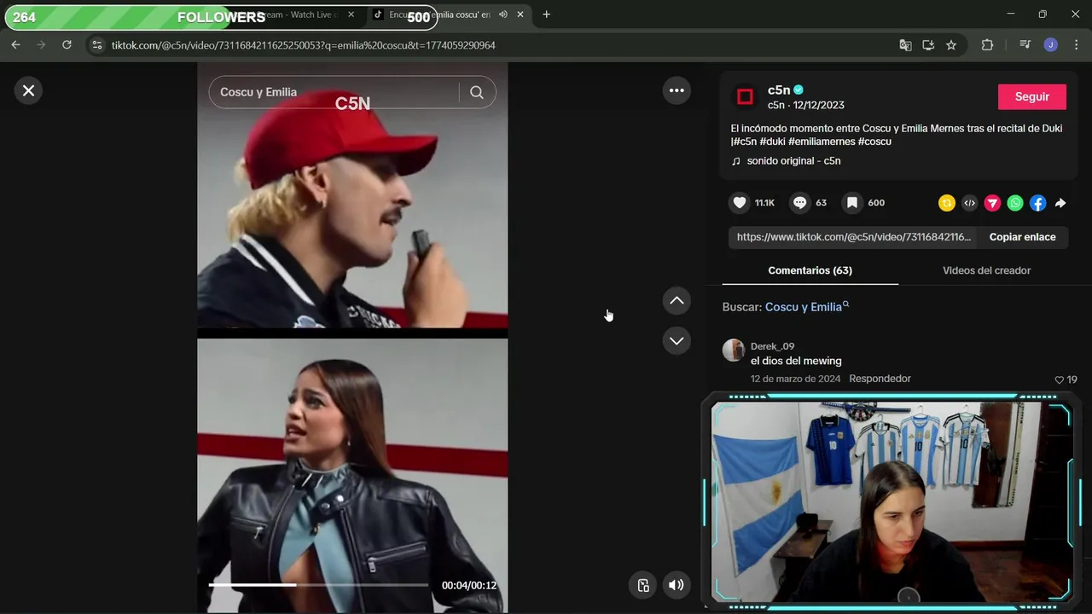This screenshot has height=614, width=1092.
Task: Switch to Comentarios (63) tab
Action: click(x=810, y=270)
